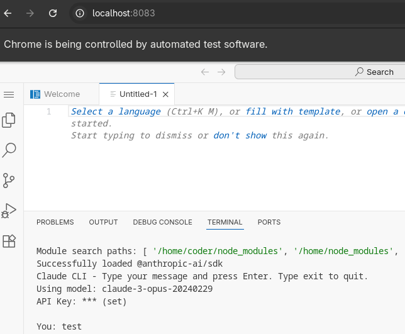Open the Search view in activity bar
Viewport: 405px width, 334px height.
point(9,150)
